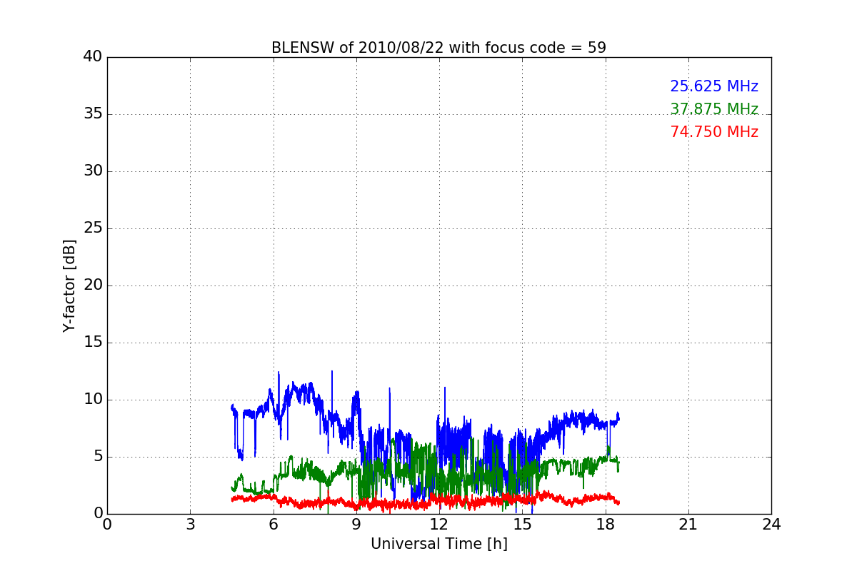Click the x-axis tick label 6
This screenshot has height=571, width=857.
pyautogui.click(x=273, y=525)
